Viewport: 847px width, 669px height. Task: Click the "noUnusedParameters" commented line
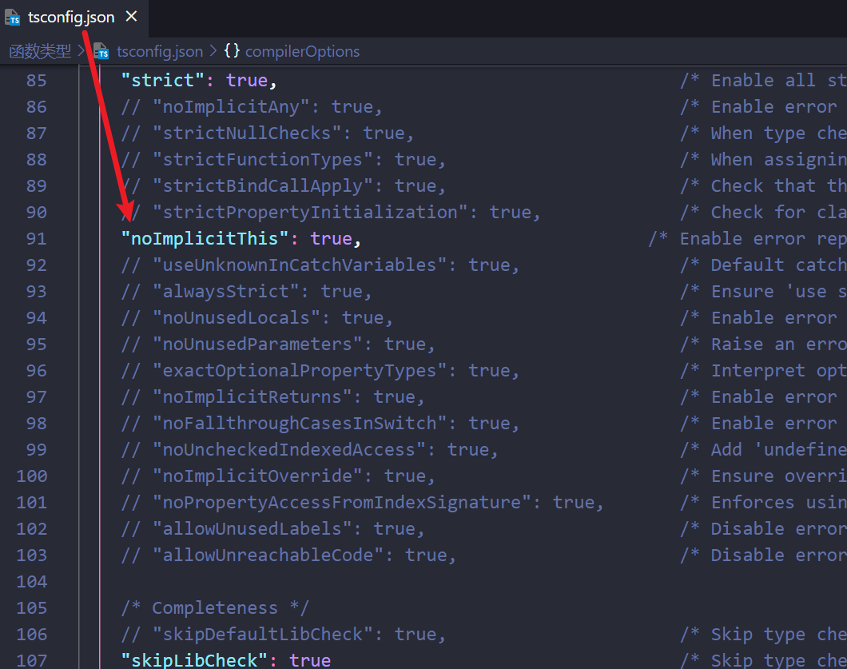click(277, 344)
